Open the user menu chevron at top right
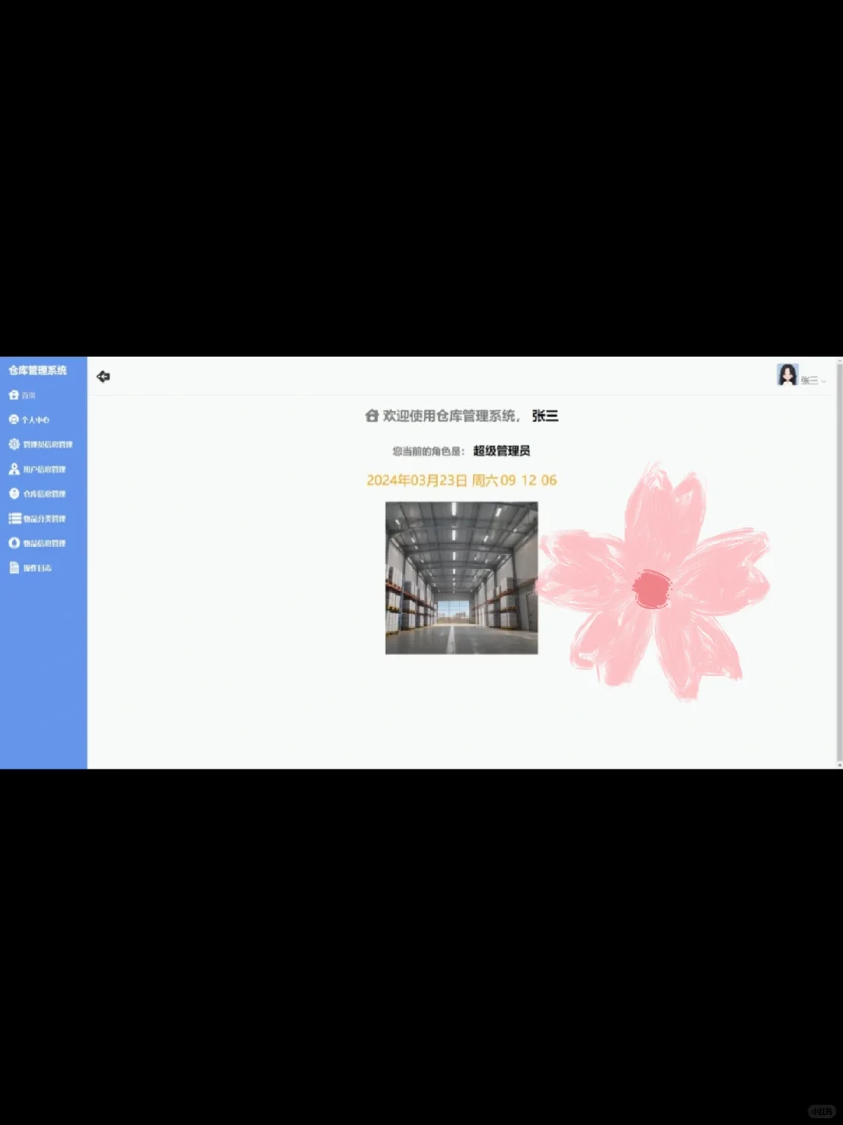843x1125 pixels. click(823, 382)
